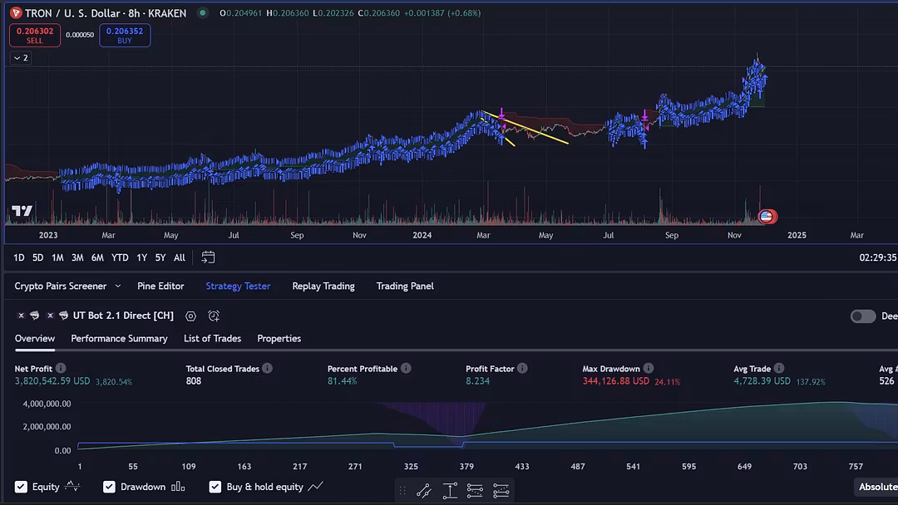Show Total Closed Trades info icon
This screenshot has width=898, height=505.
point(268,368)
